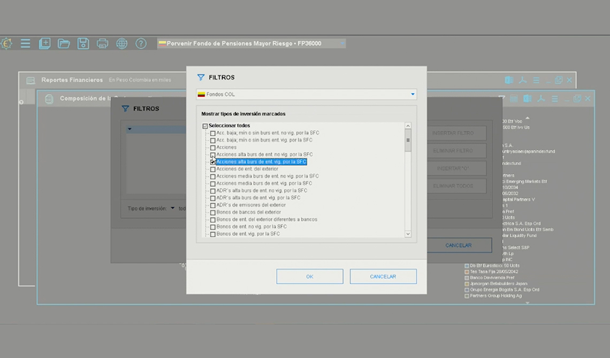Check 'ADR's alta burs de ent. vig.' box
Screen dimensions: 610x358
click(213, 198)
